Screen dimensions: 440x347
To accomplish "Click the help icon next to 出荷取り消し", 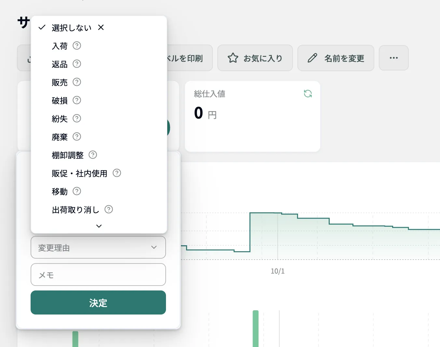I will pyautogui.click(x=109, y=210).
